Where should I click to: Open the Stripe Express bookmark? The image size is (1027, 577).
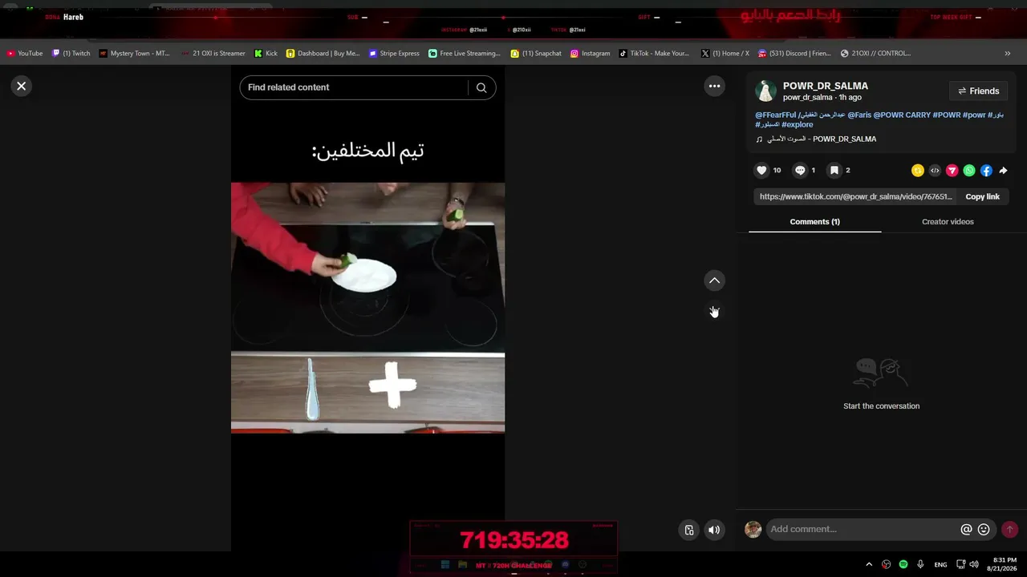click(x=394, y=54)
